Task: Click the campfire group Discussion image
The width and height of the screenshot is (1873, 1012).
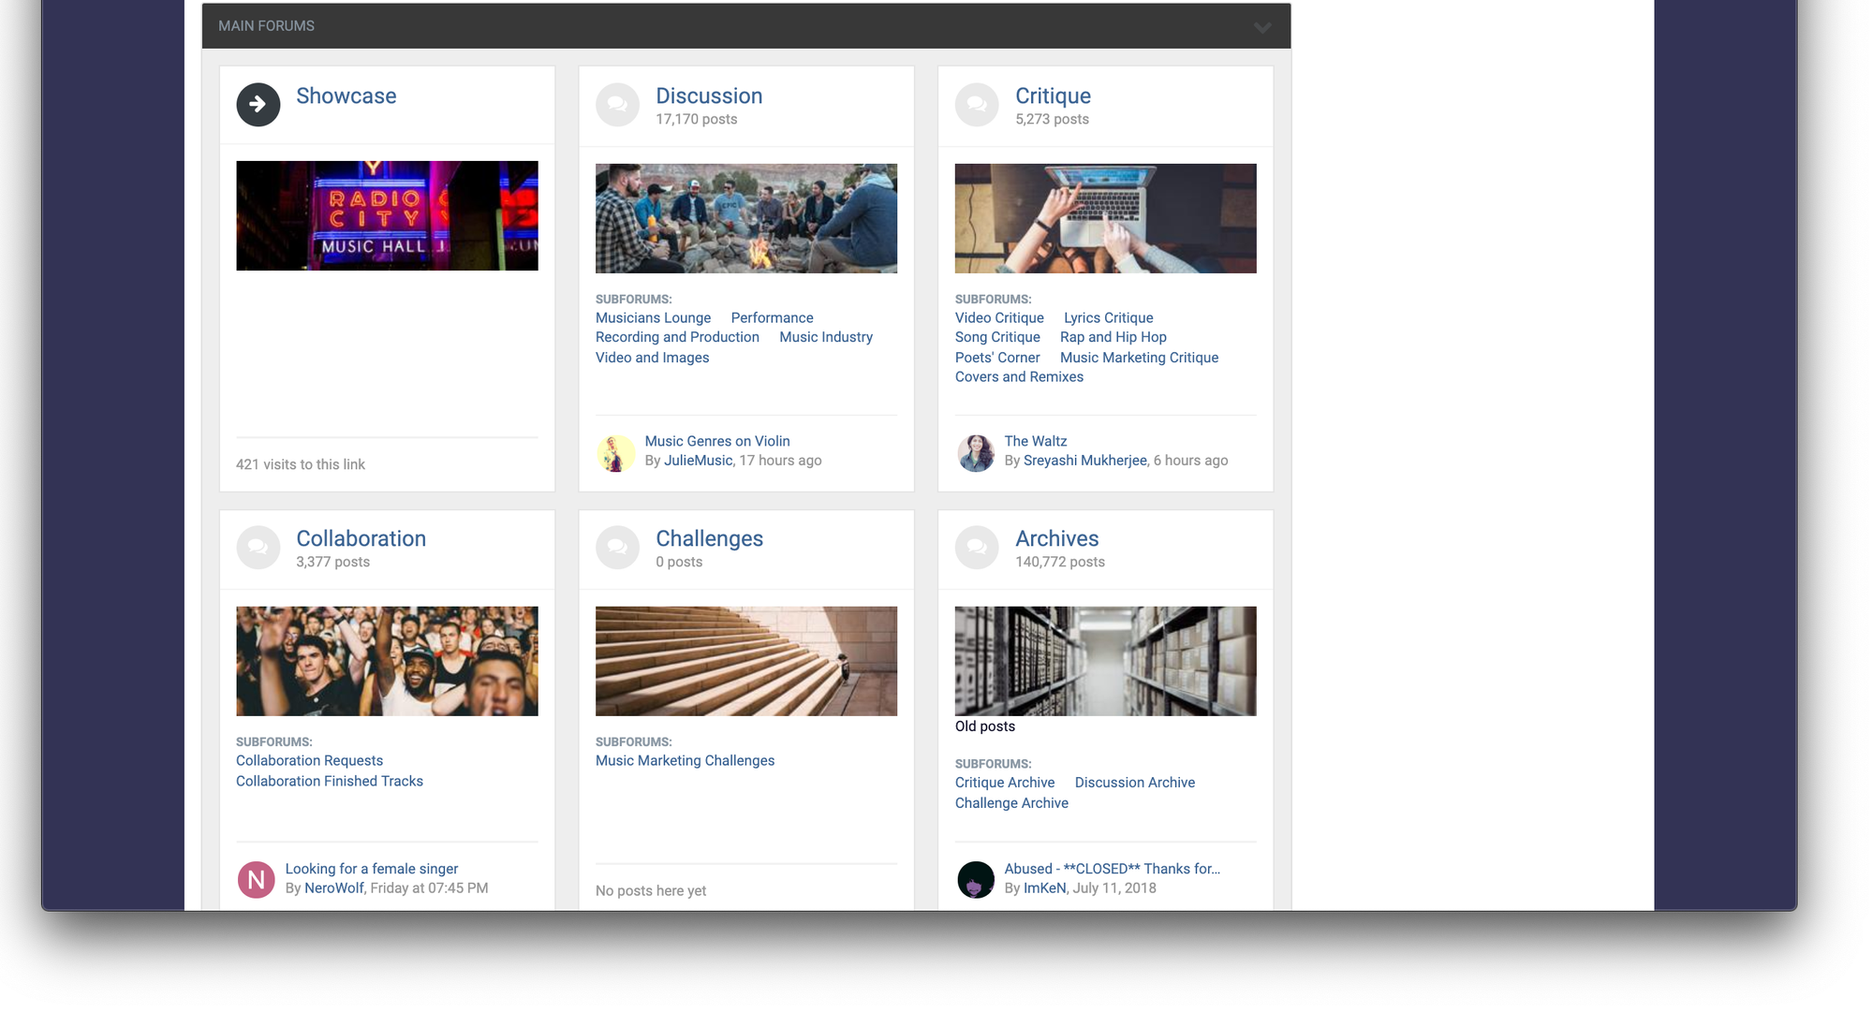Action: click(745, 219)
